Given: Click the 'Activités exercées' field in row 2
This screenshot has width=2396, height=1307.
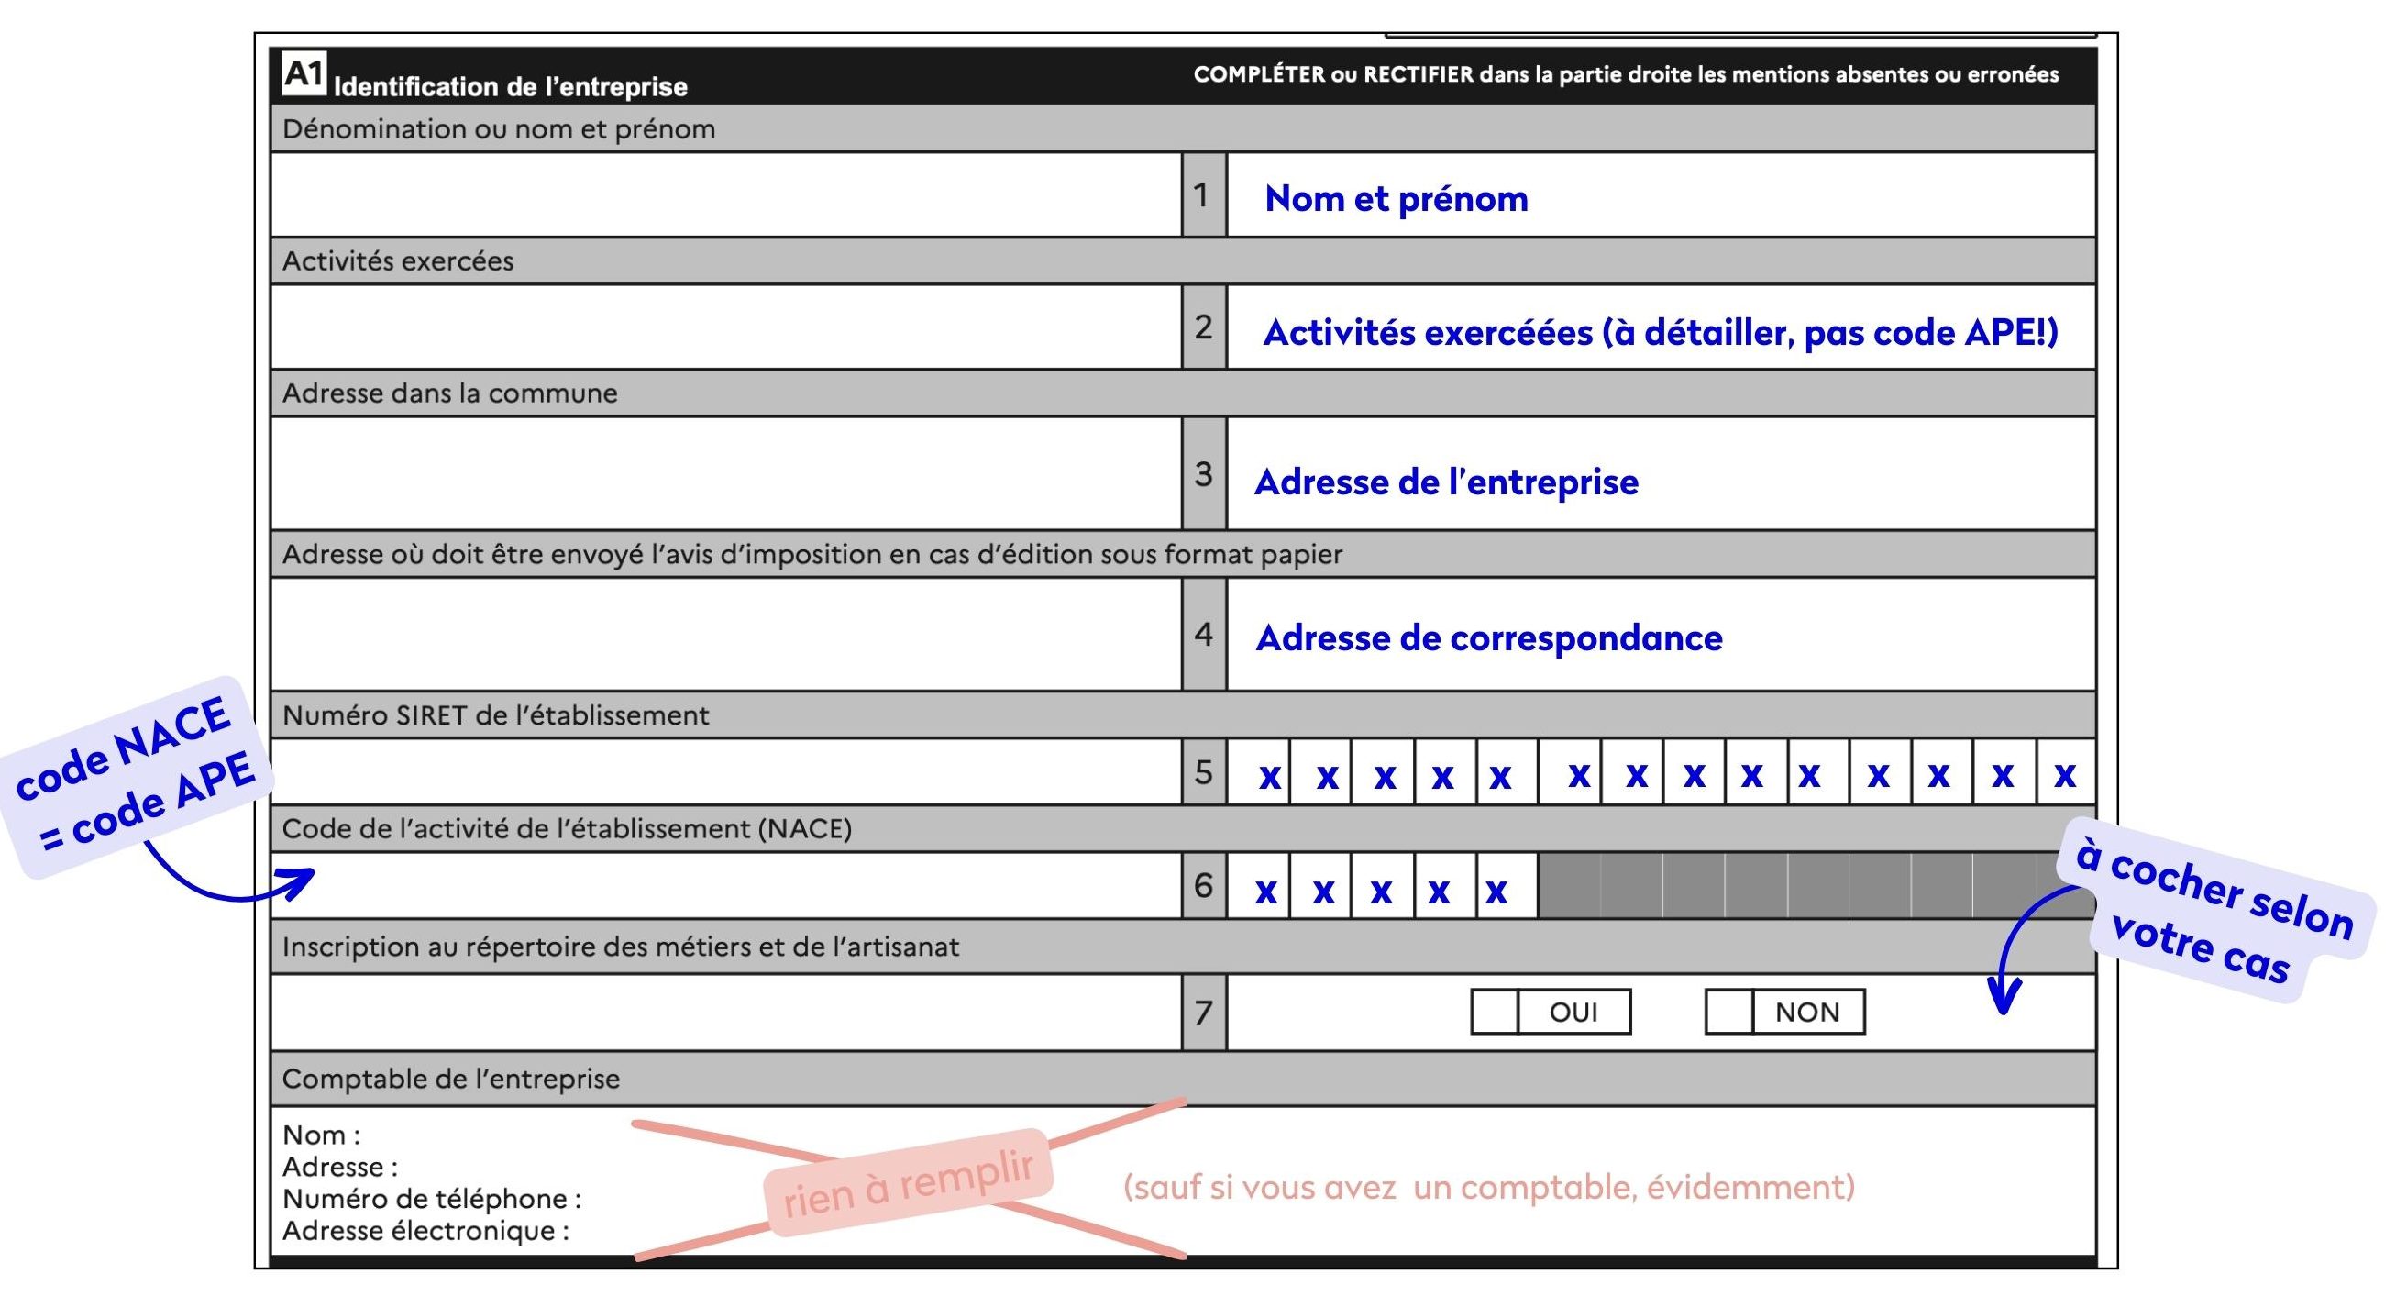Looking at the screenshot, I should pyautogui.click(x=1662, y=327).
